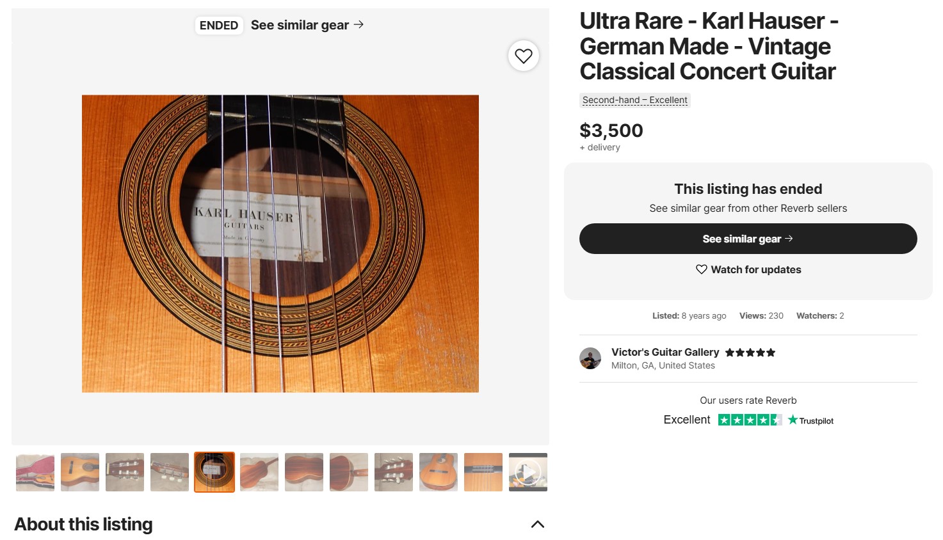The height and width of the screenshot is (540, 943).
Task: Click the heart favorite icon on photo
Action: tap(523, 56)
